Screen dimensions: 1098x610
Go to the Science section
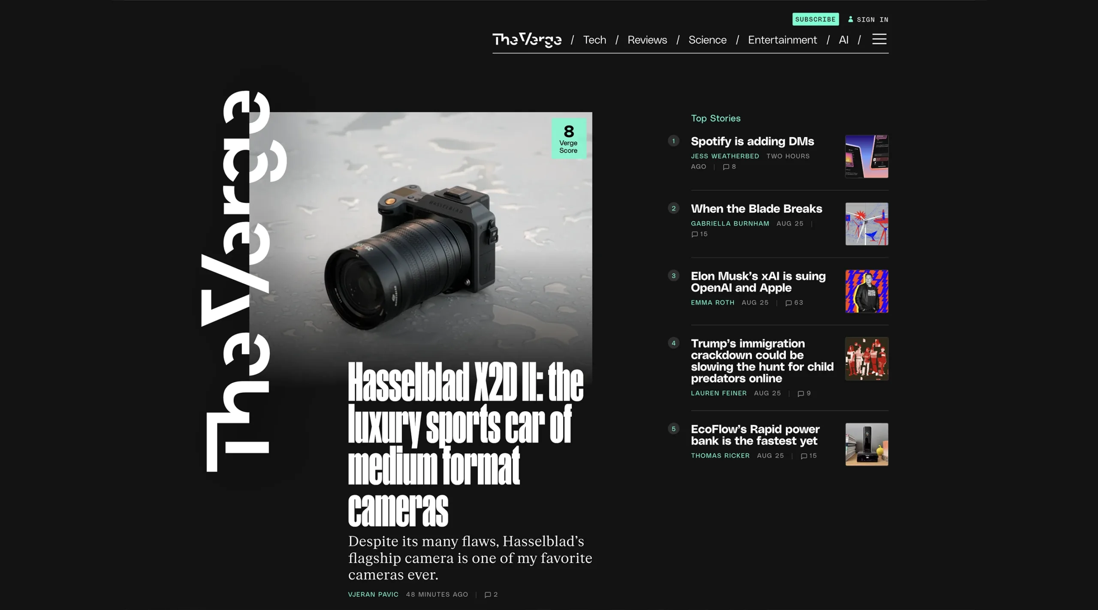pos(707,40)
